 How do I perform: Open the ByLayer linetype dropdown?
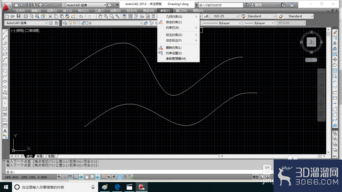(222, 23)
